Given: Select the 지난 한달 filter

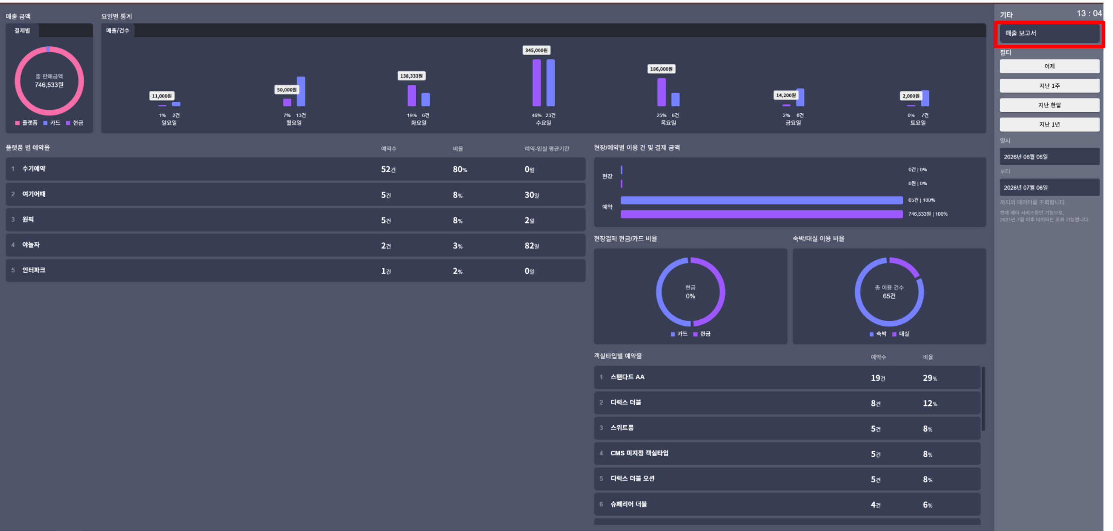Looking at the screenshot, I should click(x=1049, y=105).
